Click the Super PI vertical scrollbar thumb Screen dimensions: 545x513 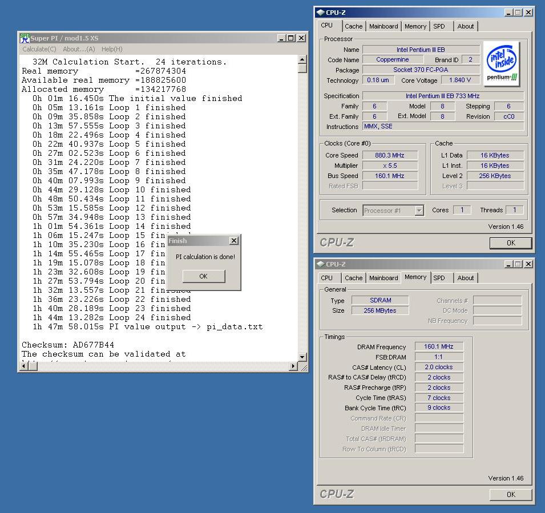click(302, 68)
